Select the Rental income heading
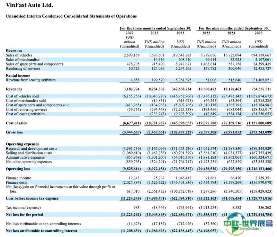Image resolution: width=277 pixels, height=237 pixels. pos(18,76)
